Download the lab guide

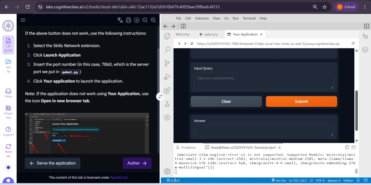pos(137,20)
